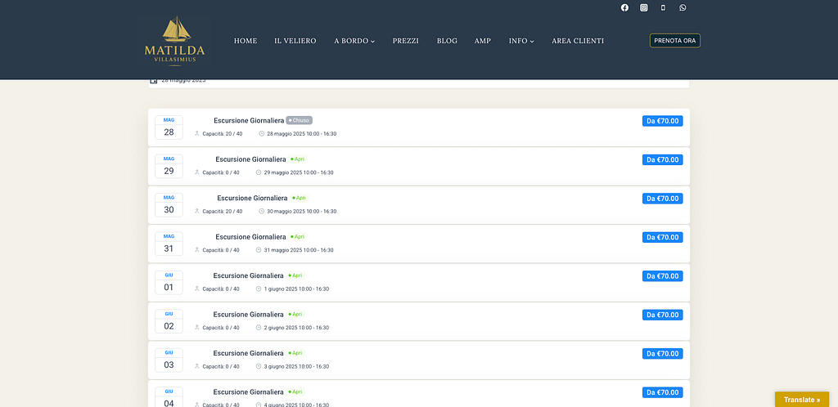Click the GIU 01 date badge
This screenshot has width=838, height=407.
point(169,282)
